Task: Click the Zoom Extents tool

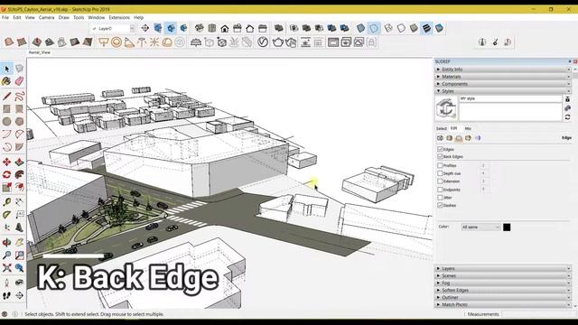Action: coord(7,267)
